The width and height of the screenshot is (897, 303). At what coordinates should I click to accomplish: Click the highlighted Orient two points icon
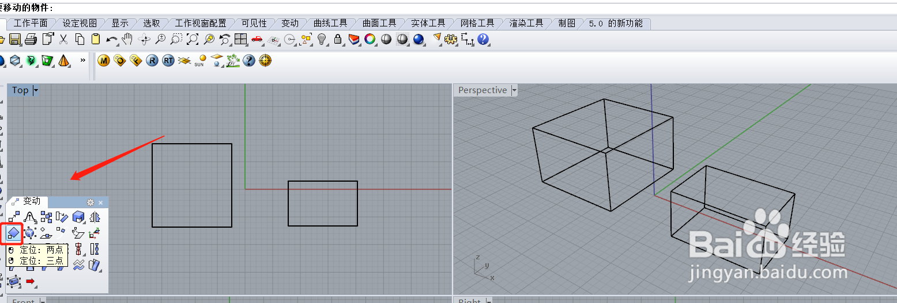(x=14, y=232)
